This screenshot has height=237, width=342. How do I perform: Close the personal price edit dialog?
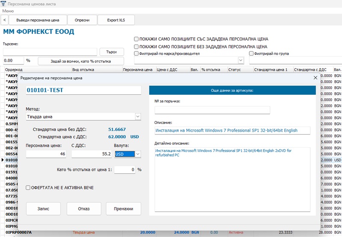[315, 78]
